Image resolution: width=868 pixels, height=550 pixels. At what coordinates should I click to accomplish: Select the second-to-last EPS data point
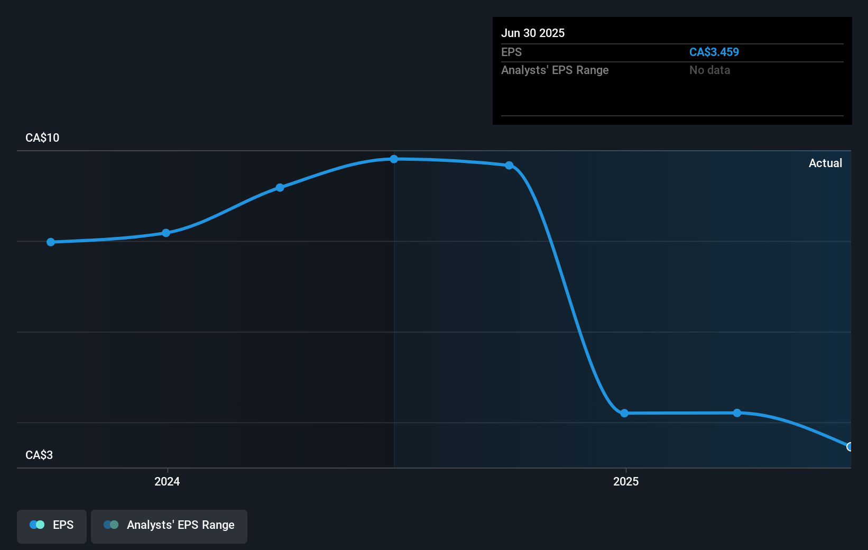[737, 412]
